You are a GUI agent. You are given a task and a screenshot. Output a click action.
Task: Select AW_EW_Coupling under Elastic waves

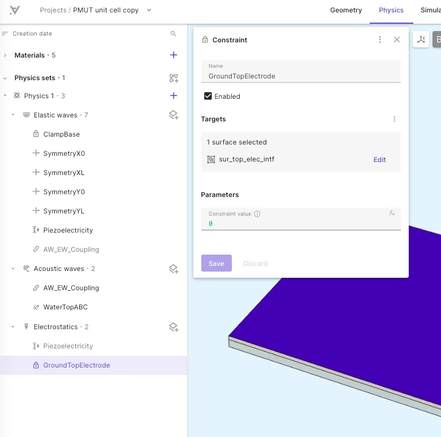[x=71, y=250]
